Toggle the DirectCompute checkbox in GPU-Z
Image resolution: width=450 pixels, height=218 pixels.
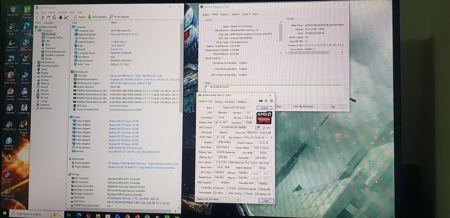point(240,188)
